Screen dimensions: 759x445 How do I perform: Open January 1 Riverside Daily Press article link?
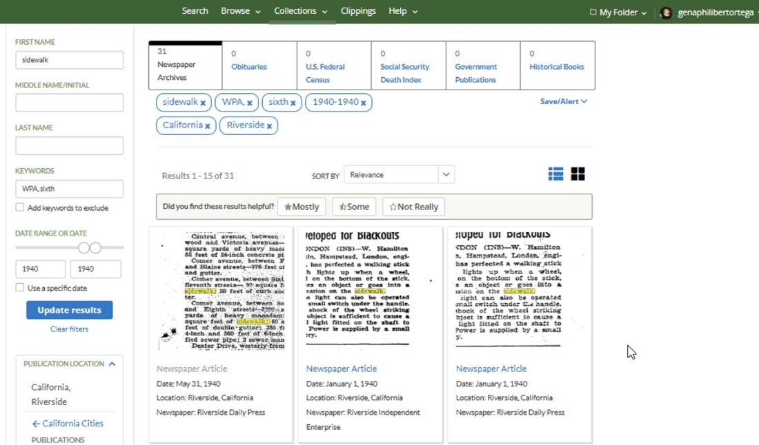coord(491,369)
